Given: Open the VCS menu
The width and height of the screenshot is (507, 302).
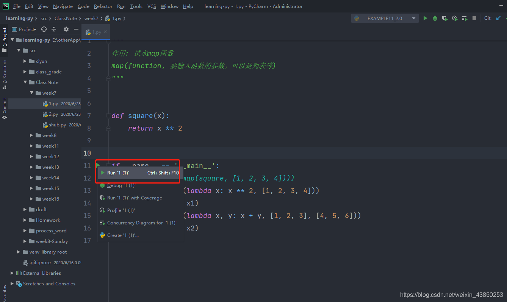Looking at the screenshot, I should tap(152, 6).
